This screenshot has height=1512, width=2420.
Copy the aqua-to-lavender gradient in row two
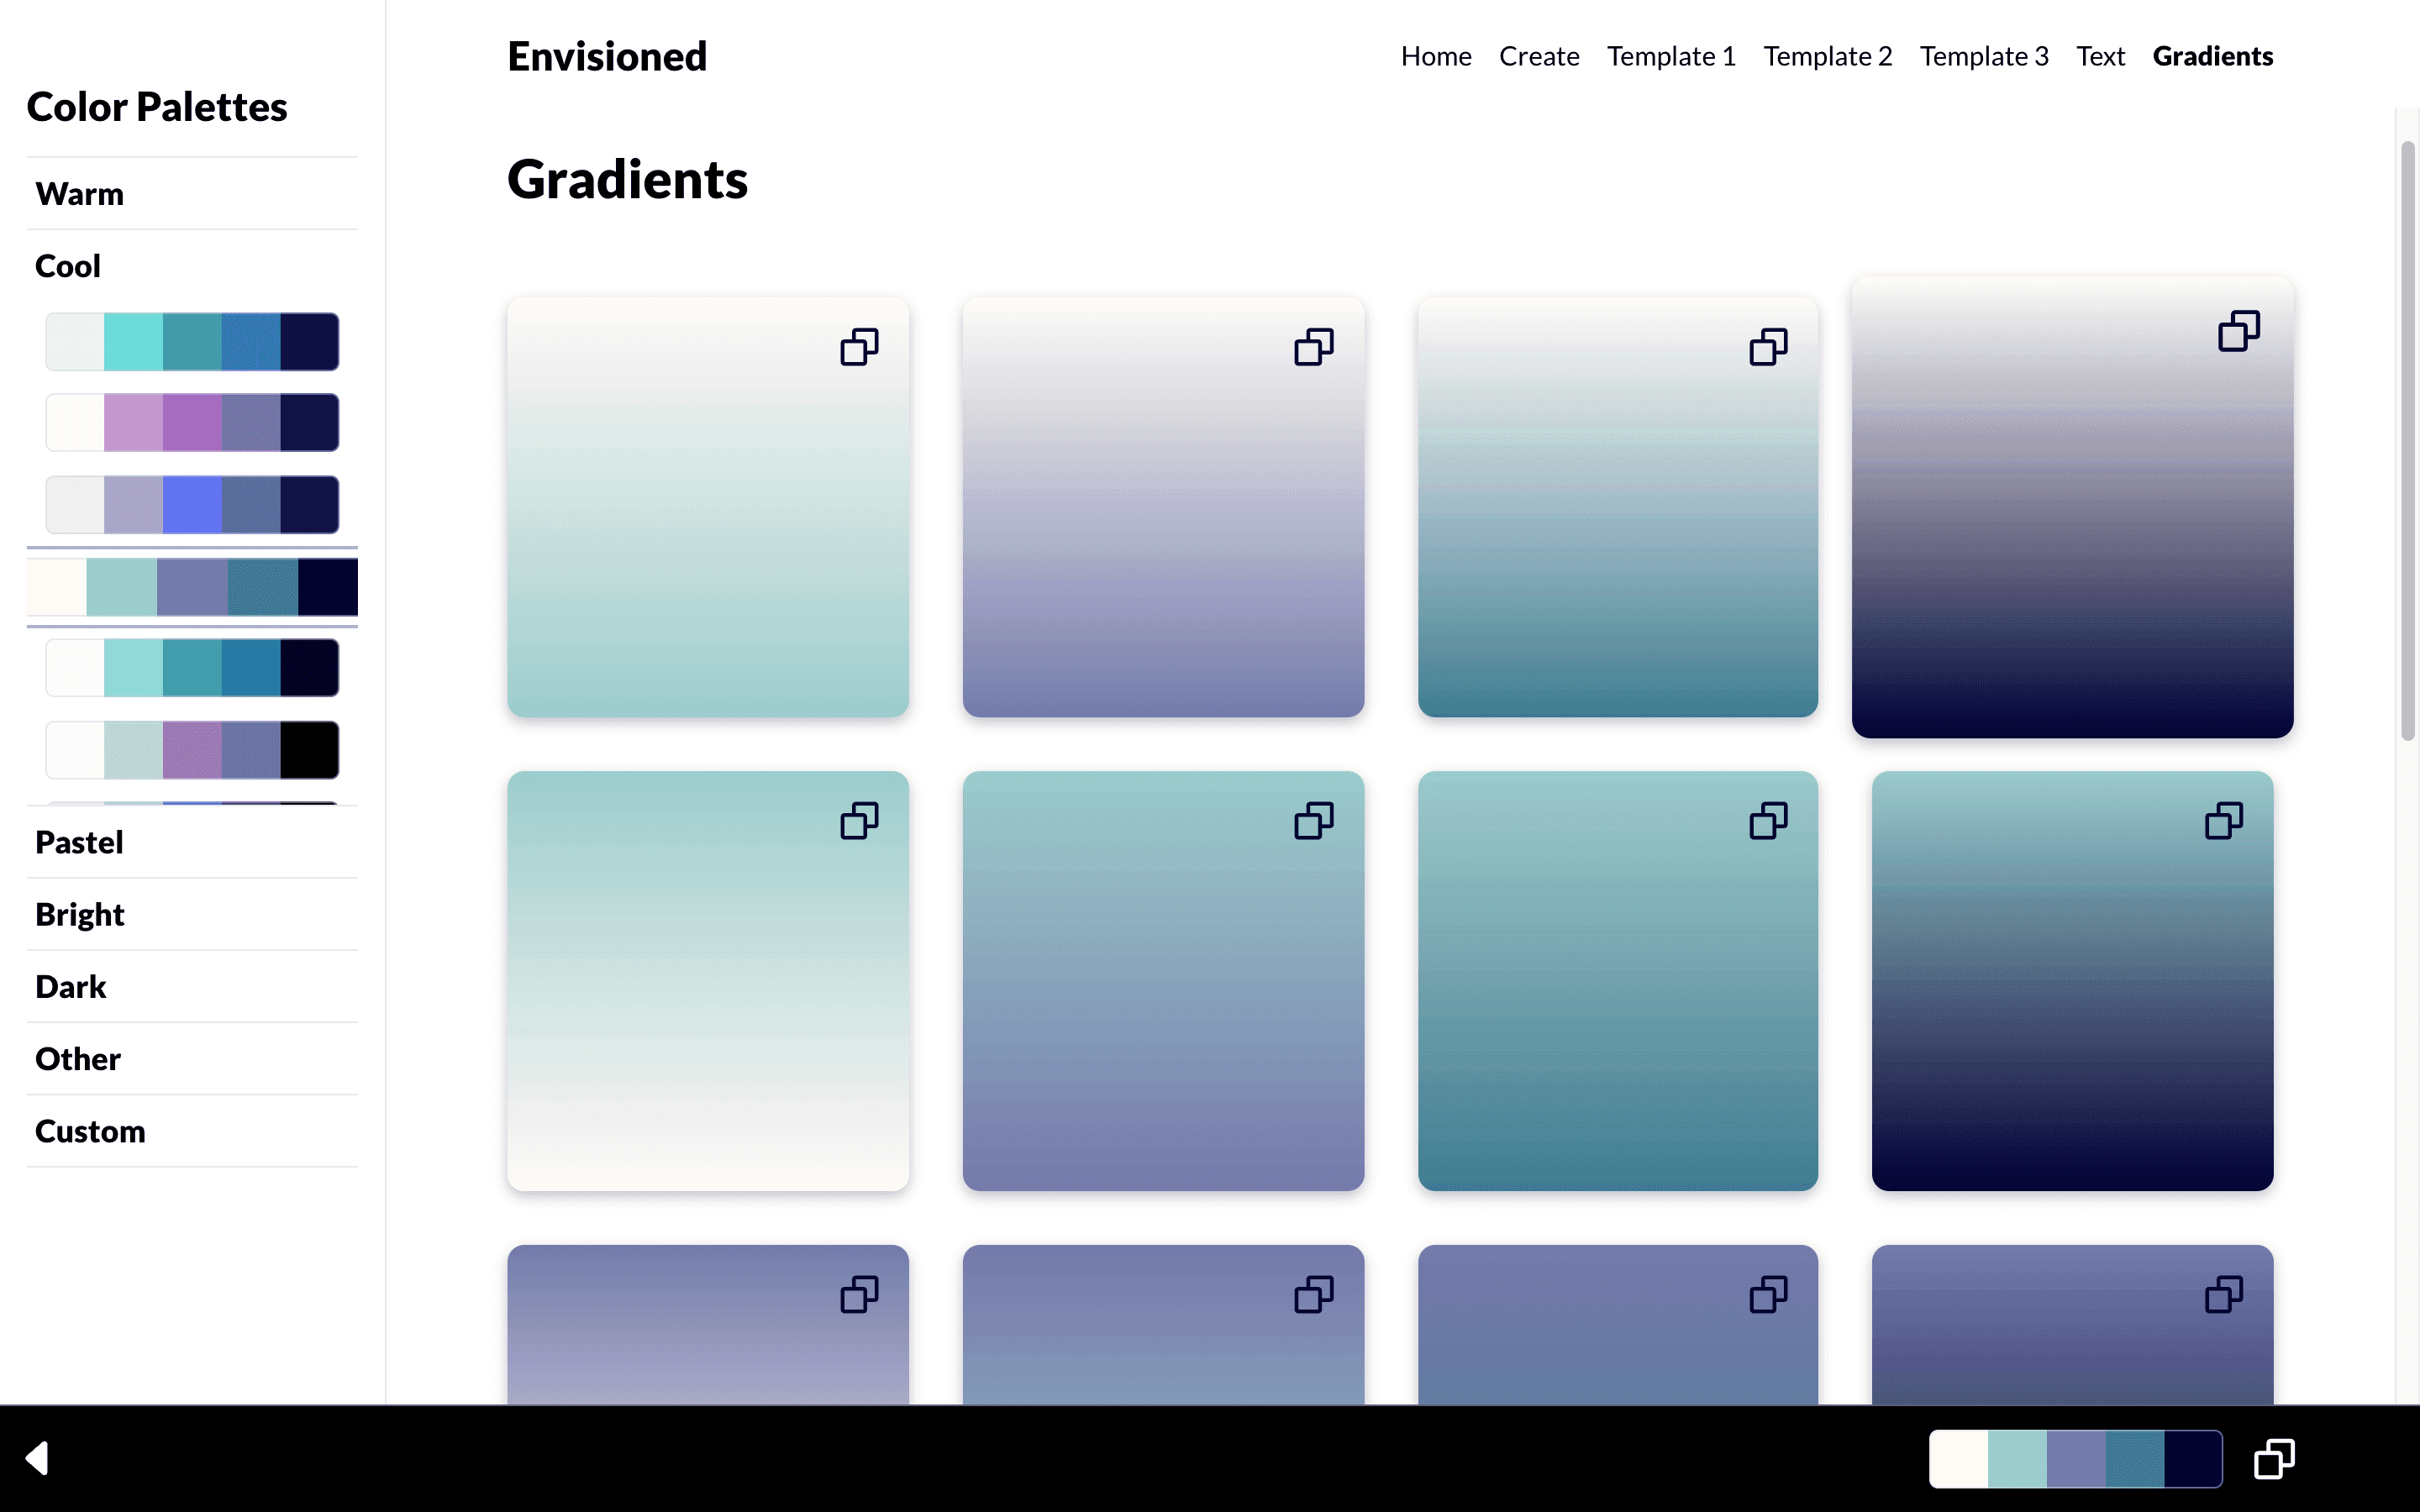[1314, 821]
